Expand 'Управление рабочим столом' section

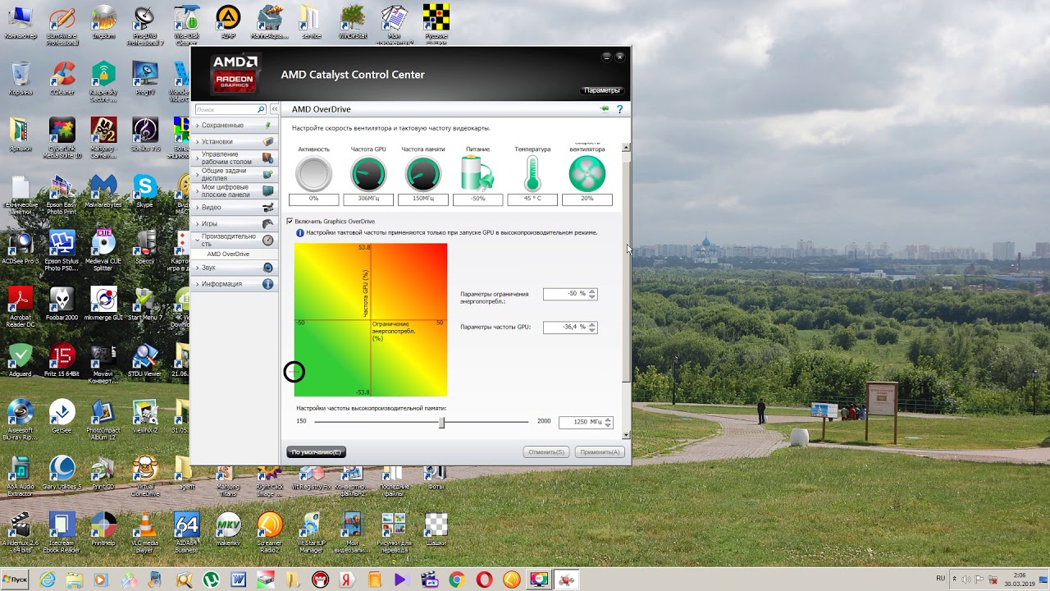coord(235,158)
